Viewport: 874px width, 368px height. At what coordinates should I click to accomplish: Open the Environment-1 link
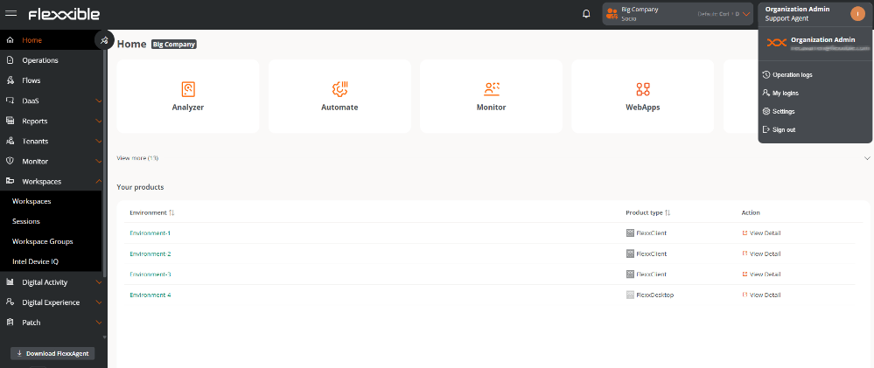point(150,233)
